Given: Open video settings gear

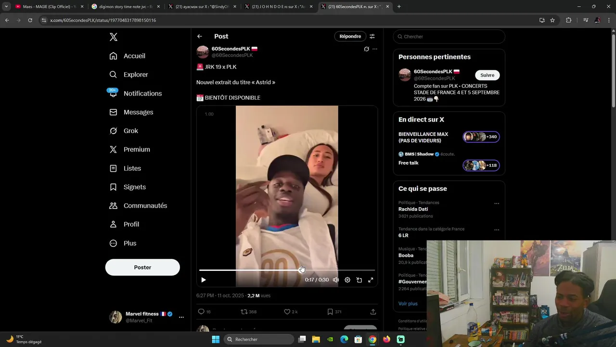Looking at the screenshot, I should [x=347, y=280].
